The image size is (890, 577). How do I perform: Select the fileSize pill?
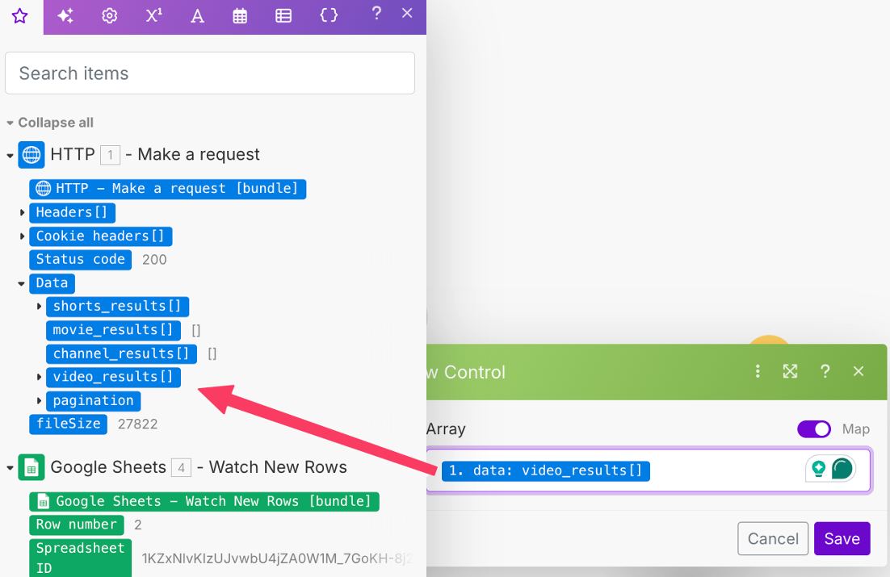pos(68,424)
